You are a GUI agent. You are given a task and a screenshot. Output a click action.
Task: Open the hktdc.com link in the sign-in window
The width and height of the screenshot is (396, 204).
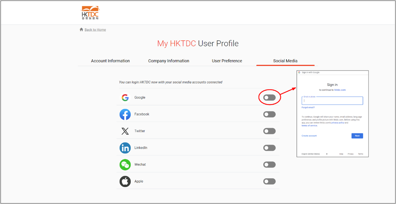tap(340, 90)
